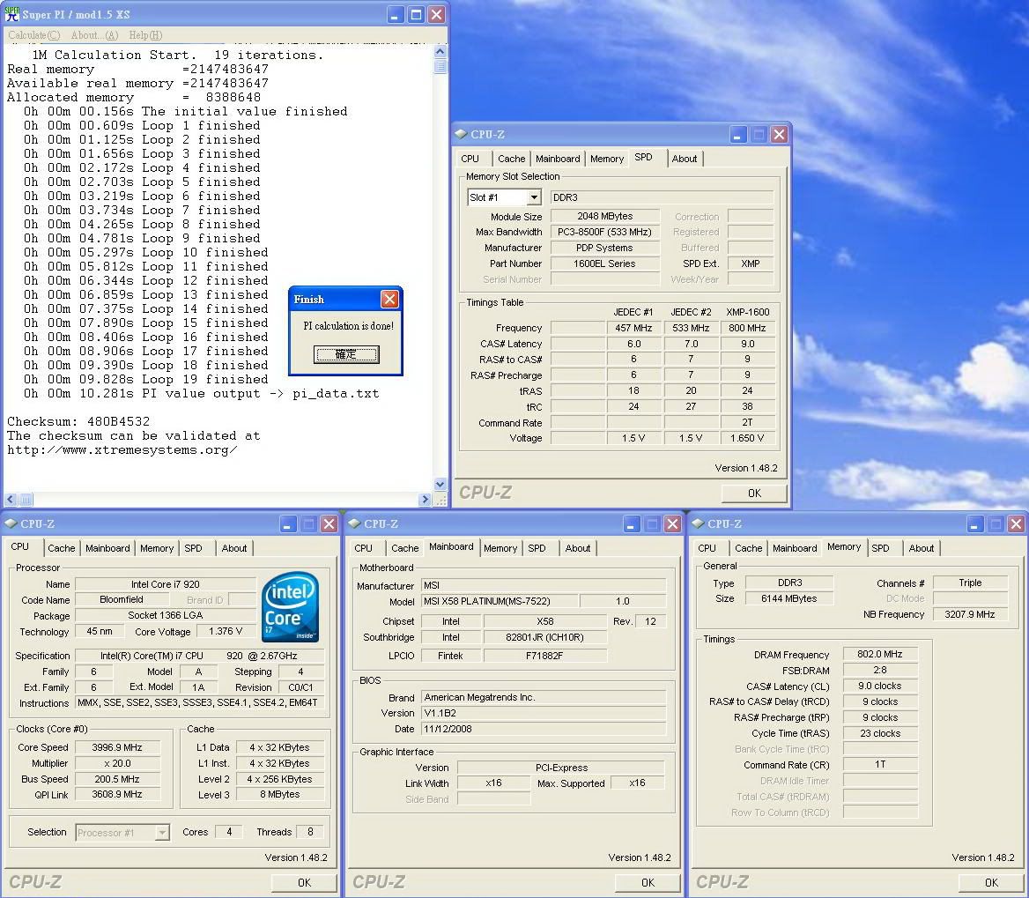
Task: Switch to Mainboard tab in SPD window
Action: [558, 159]
